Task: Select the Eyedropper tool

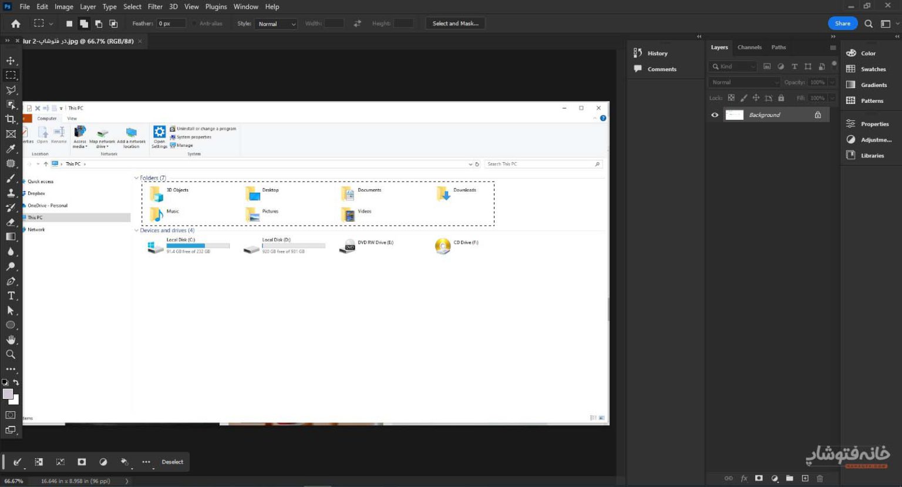Action: (11, 149)
